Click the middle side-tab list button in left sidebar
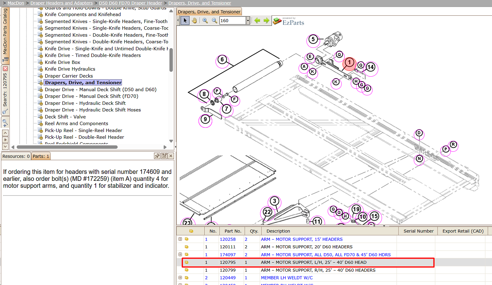Viewport: 492px width, 285px height. [x=5, y=140]
